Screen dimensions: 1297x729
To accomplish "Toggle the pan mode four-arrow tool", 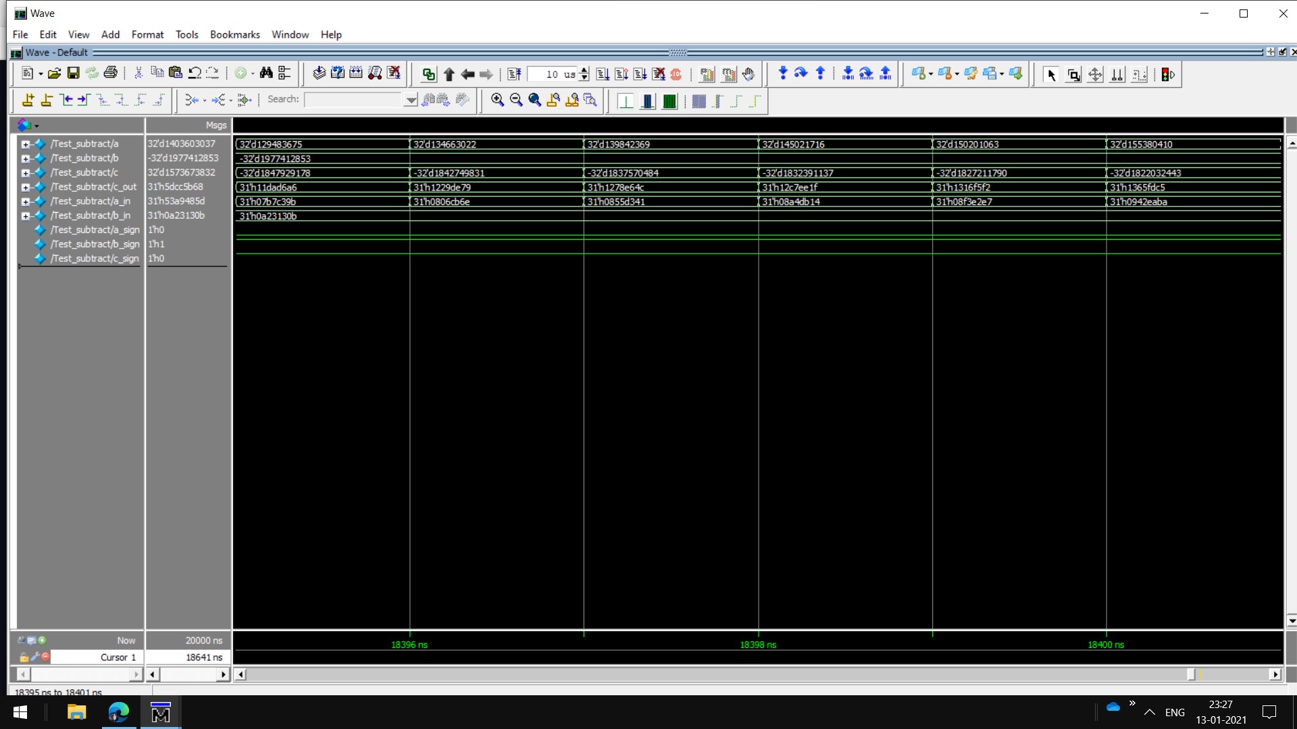I will [x=1095, y=75].
